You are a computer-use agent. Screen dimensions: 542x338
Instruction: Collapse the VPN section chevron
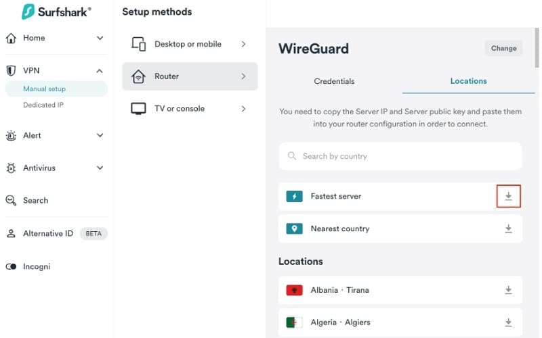click(100, 71)
